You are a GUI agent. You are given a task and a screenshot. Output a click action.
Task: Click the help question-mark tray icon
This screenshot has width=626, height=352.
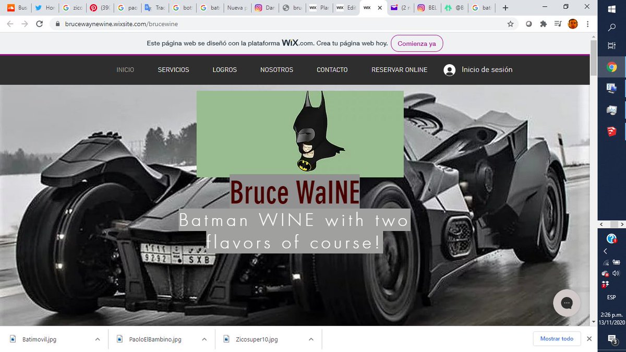[612, 238]
